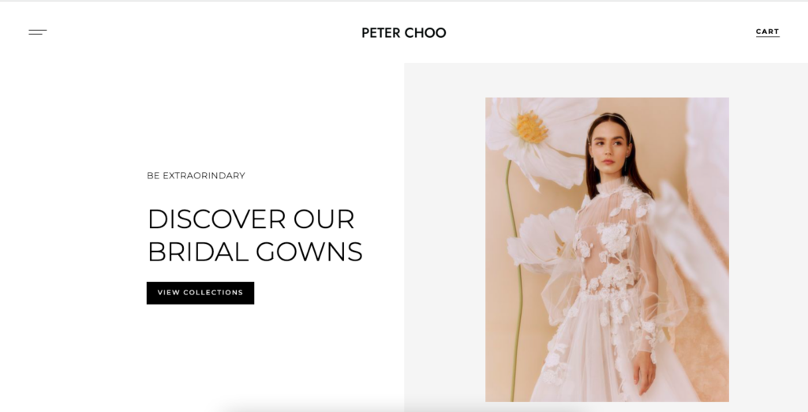This screenshot has height=412, width=808.
Task: Go to the PETER CHOO home logo
Action: coord(403,33)
